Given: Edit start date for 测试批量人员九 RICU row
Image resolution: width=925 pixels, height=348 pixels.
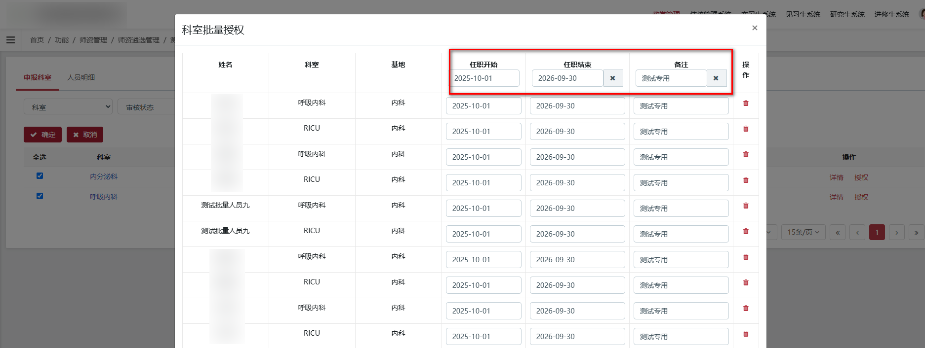Looking at the screenshot, I should point(483,234).
